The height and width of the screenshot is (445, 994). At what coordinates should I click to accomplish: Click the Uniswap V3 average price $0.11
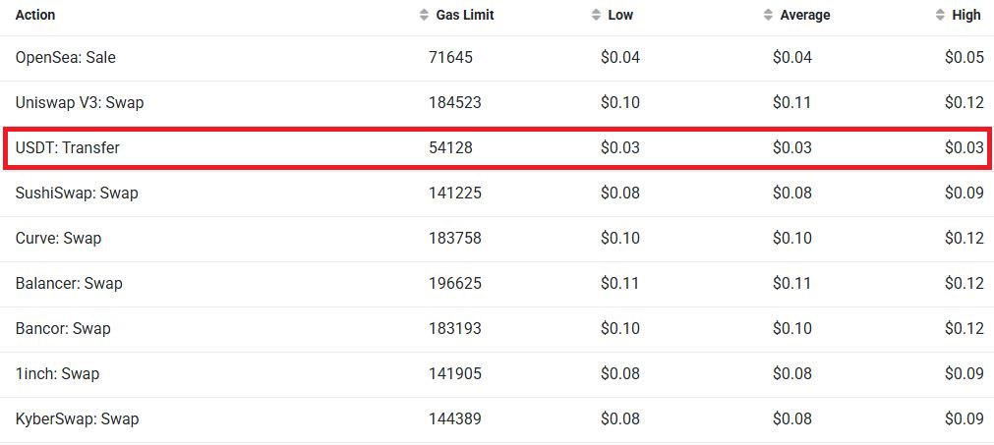click(791, 103)
